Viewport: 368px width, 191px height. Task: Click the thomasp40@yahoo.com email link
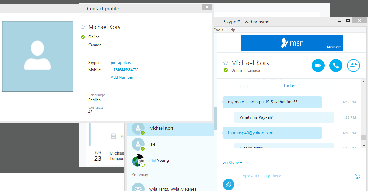(250, 133)
